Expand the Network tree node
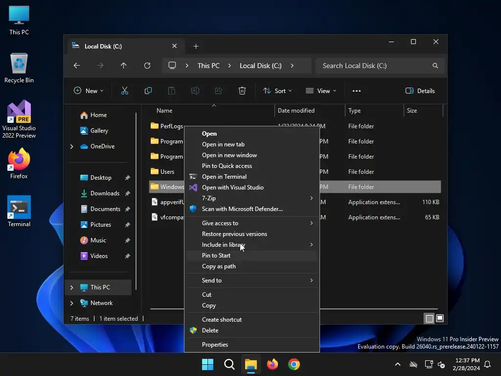The height and width of the screenshot is (376, 501). (71, 303)
